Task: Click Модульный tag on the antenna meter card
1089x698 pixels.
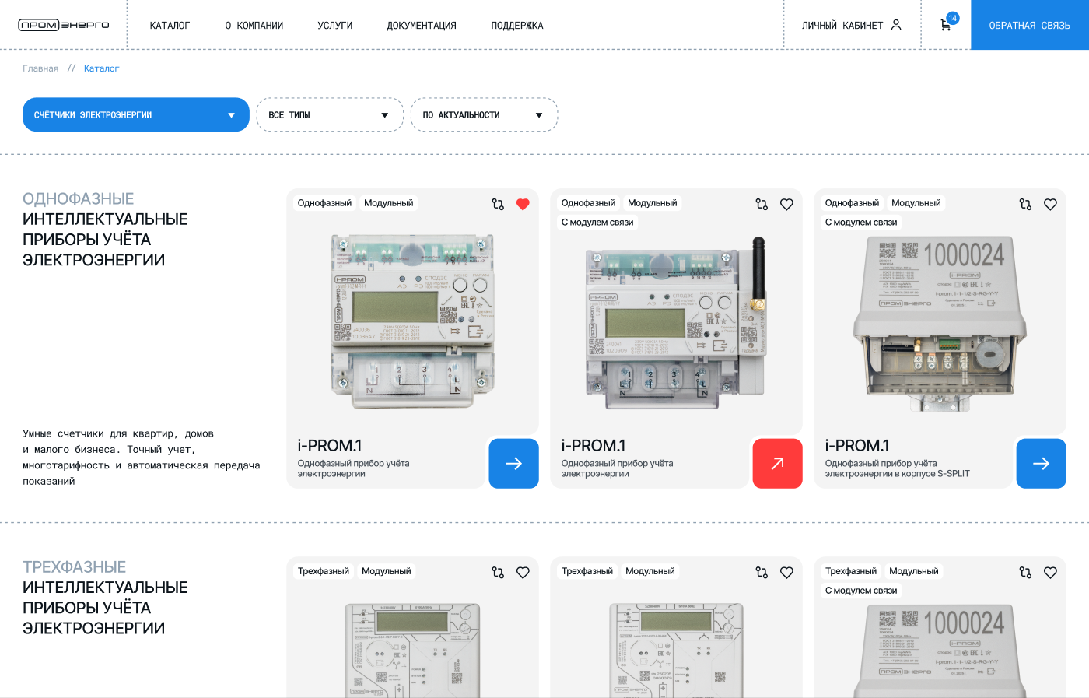Action: click(x=653, y=203)
